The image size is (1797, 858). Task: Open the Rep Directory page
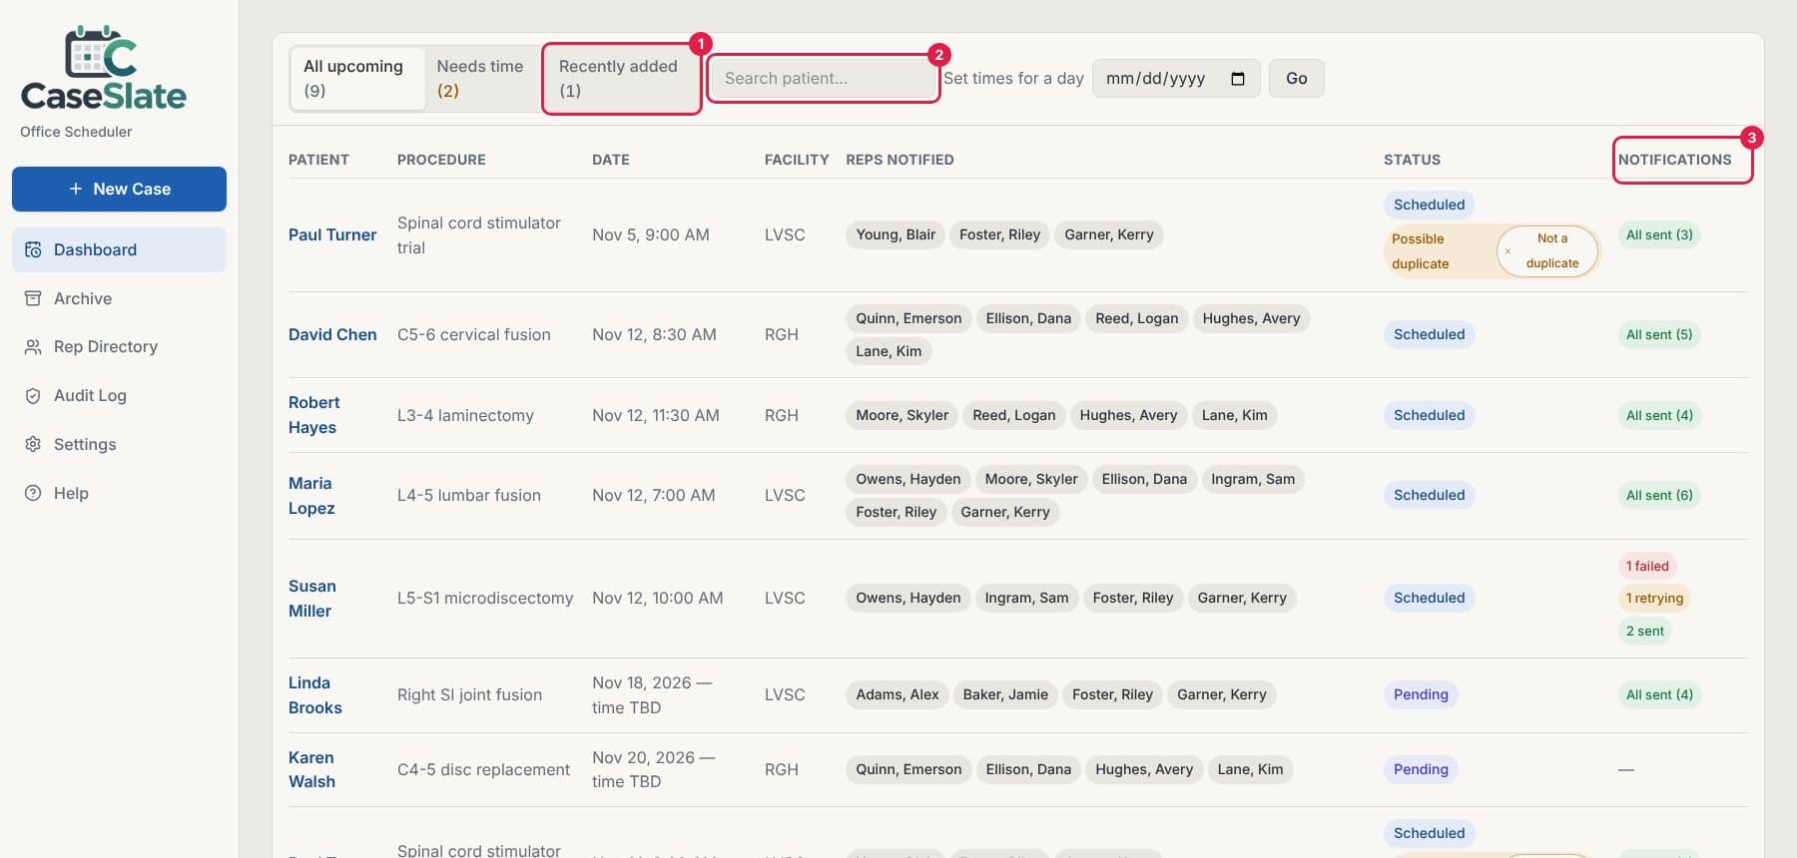[x=119, y=346]
